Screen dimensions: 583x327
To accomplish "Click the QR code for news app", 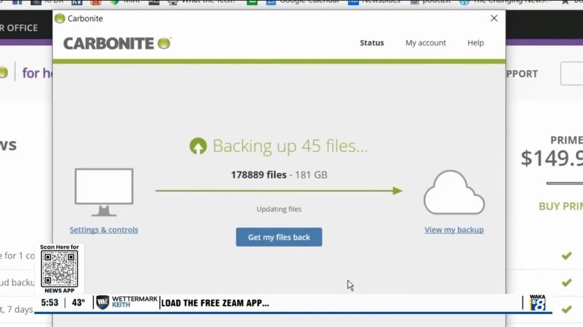I will [59, 269].
